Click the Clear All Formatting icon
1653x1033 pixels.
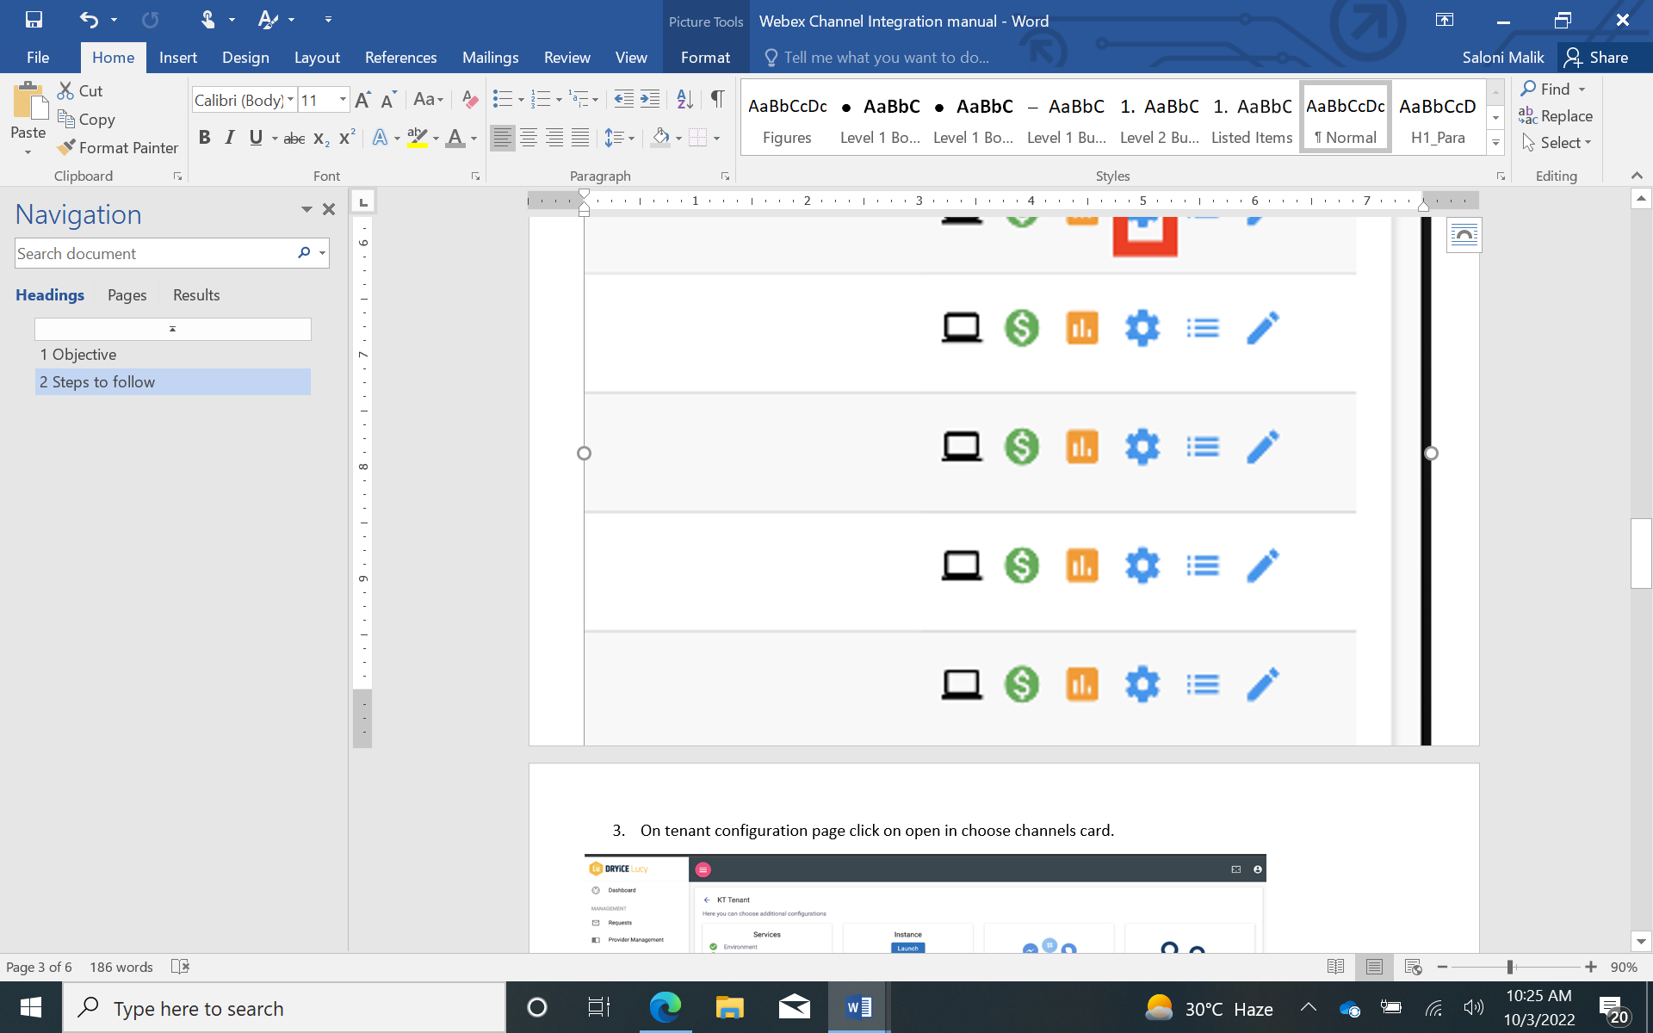[x=469, y=100]
